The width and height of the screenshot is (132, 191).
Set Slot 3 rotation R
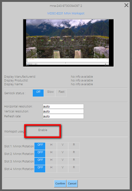(74, 161)
